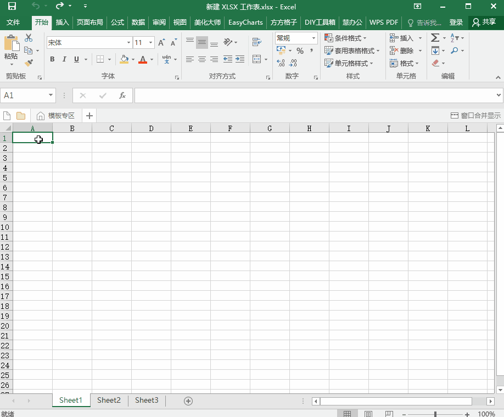
Task: Apply comma style number format
Action: (x=311, y=51)
